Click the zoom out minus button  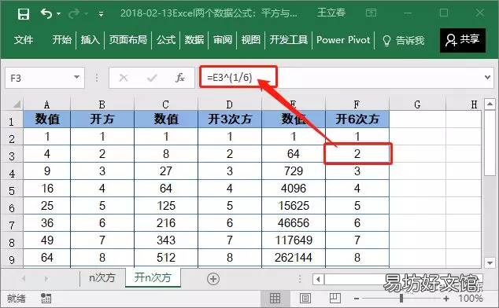click(357, 299)
